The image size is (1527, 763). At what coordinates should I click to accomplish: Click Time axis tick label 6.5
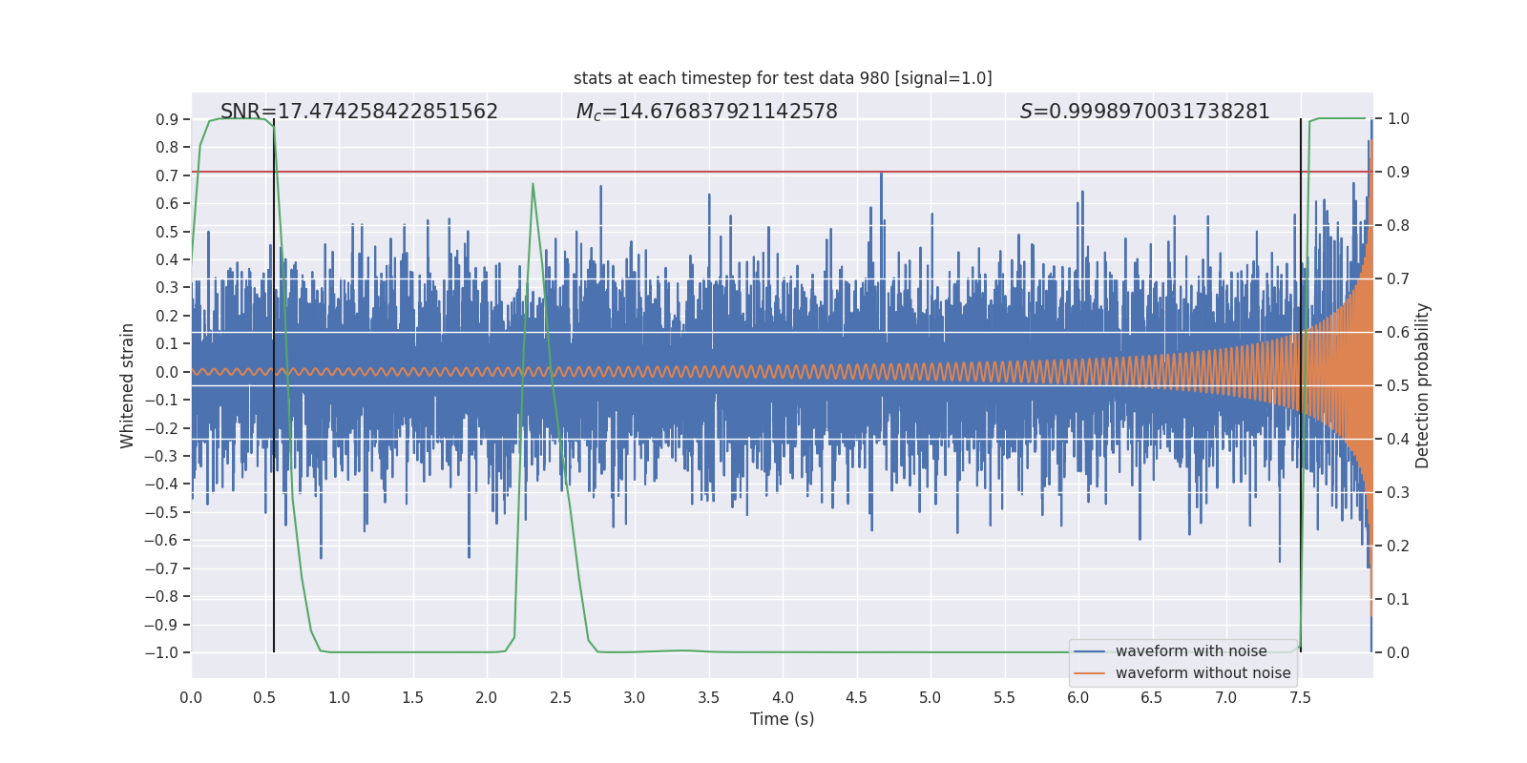1152,697
